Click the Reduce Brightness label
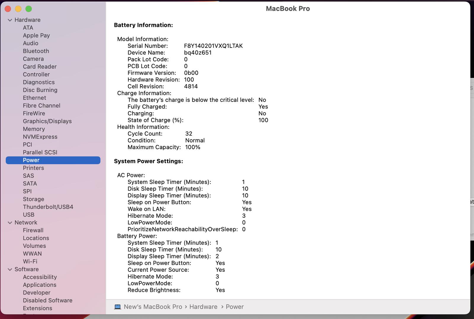The width and height of the screenshot is (474, 319). 154,290
